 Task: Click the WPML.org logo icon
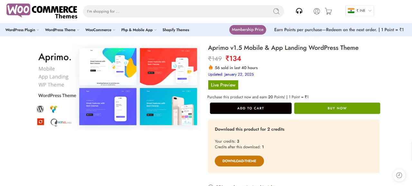[61, 122]
